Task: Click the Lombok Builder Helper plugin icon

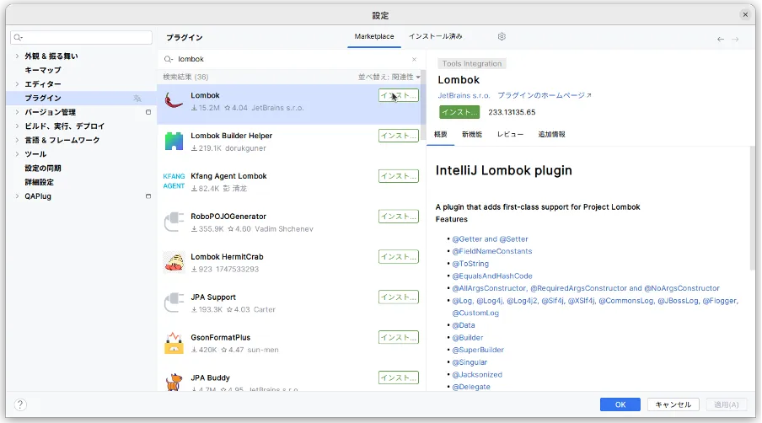Action: (174, 142)
